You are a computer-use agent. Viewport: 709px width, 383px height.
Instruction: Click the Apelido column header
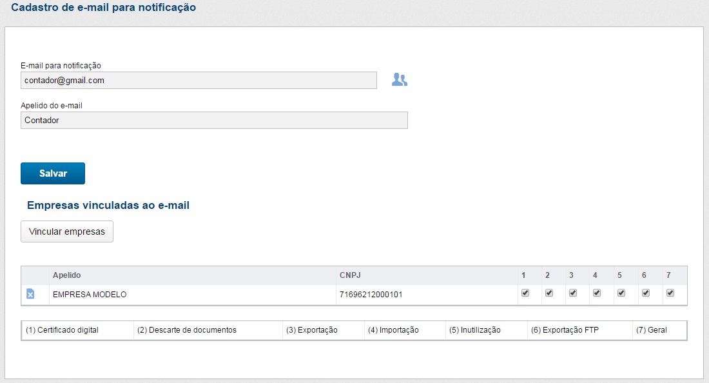(x=67, y=275)
